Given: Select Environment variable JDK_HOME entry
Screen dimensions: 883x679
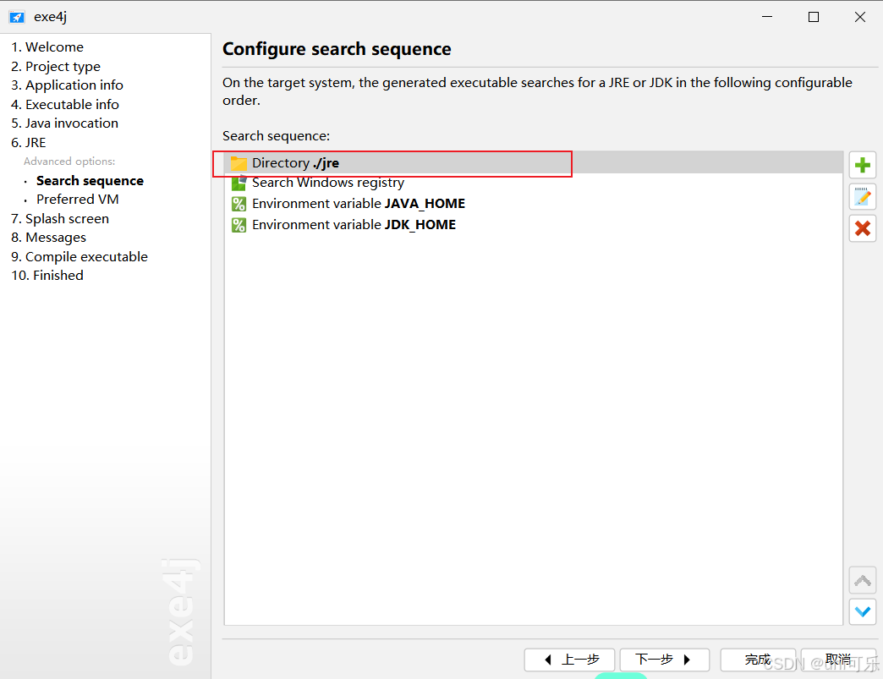Looking at the screenshot, I should (x=534, y=225).
